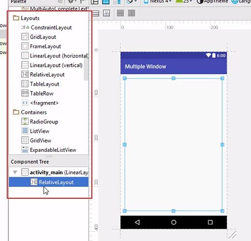Select LinearLayout (horizontal) item
This screenshot has height=241, width=251.
point(55,56)
